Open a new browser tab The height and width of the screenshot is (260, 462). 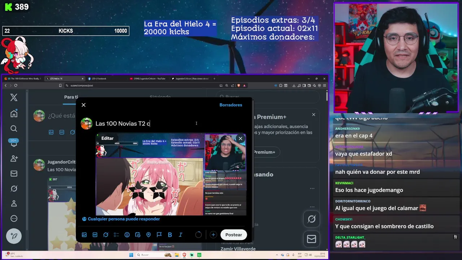214,78
